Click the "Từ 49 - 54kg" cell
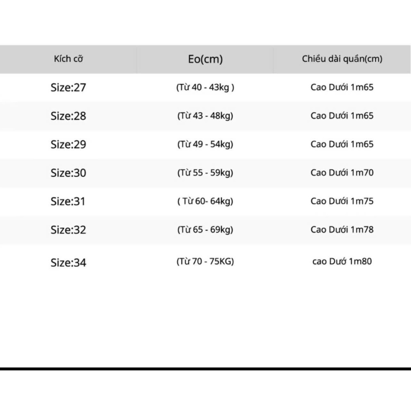Image resolution: width=411 pixels, height=411 pixels. pyautogui.click(x=205, y=144)
